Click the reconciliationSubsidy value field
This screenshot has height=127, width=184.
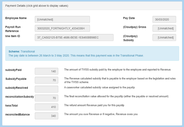46,98
